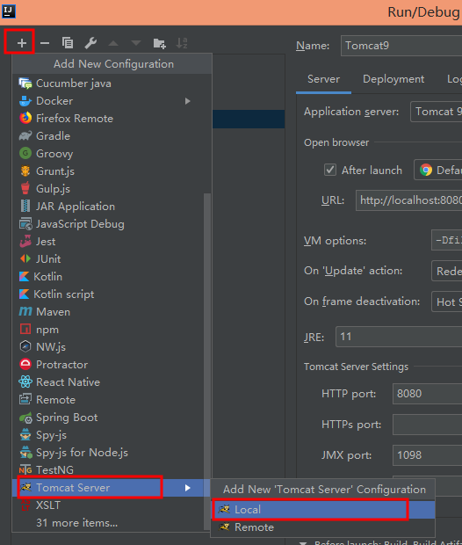Image resolution: width=462 pixels, height=545 pixels.
Task: Click the configuration list scrollbar
Action: pyautogui.click(x=207, y=361)
